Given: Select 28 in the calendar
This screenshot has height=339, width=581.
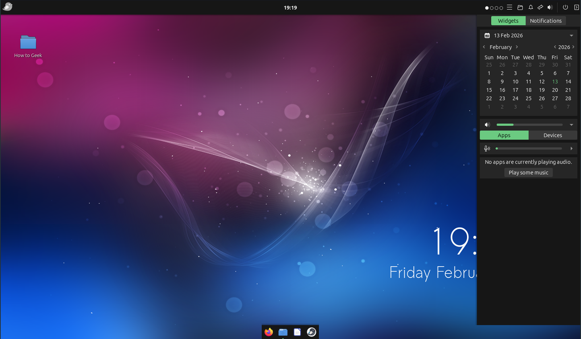Looking at the screenshot, I should click(568, 98).
